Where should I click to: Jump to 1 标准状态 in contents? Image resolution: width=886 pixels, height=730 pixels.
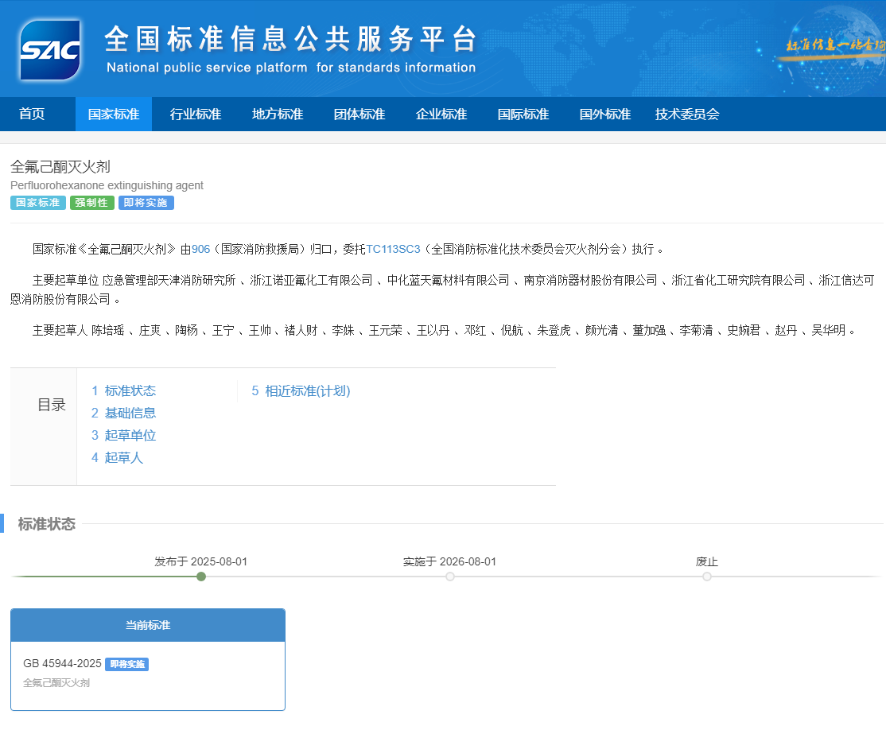(x=124, y=391)
